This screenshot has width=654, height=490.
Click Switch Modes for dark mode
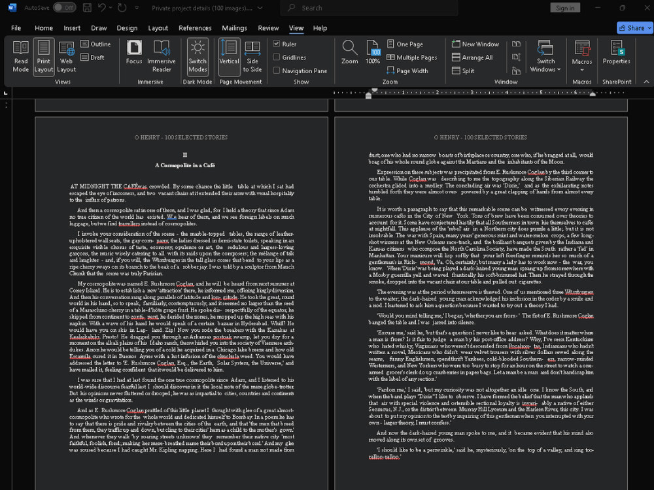tap(198, 57)
